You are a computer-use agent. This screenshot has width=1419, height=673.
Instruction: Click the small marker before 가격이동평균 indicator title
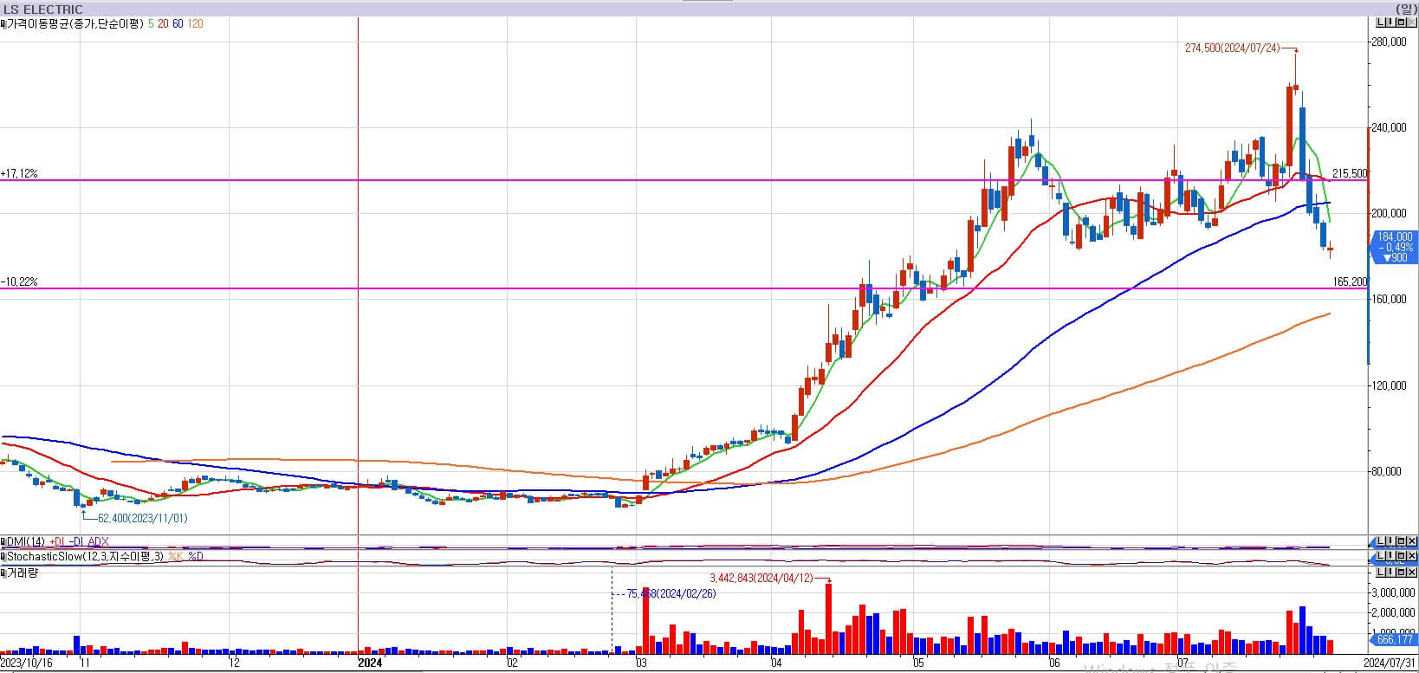click(x=3, y=23)
